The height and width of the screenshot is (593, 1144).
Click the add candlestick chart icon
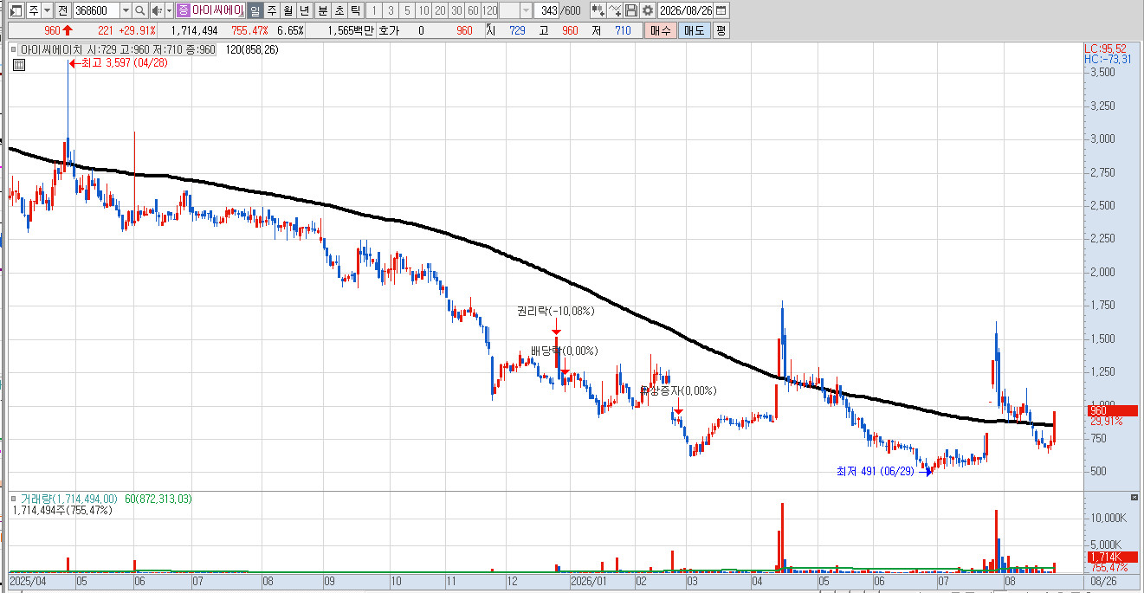click(x=598, y=10)
